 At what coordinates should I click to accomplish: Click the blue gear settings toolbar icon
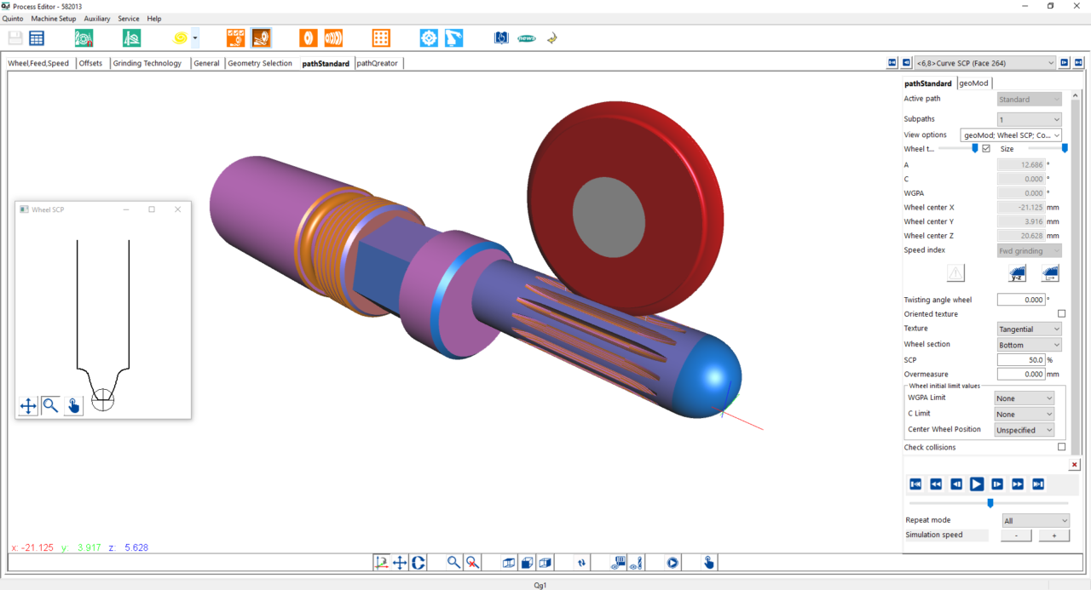[429, 37]
